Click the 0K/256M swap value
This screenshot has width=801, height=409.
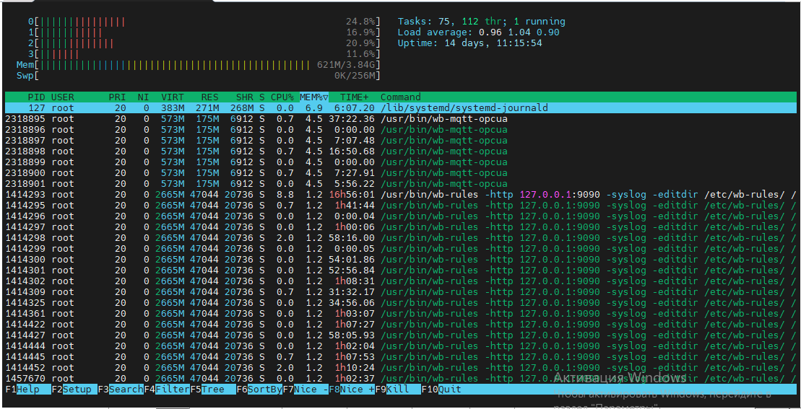355,76
